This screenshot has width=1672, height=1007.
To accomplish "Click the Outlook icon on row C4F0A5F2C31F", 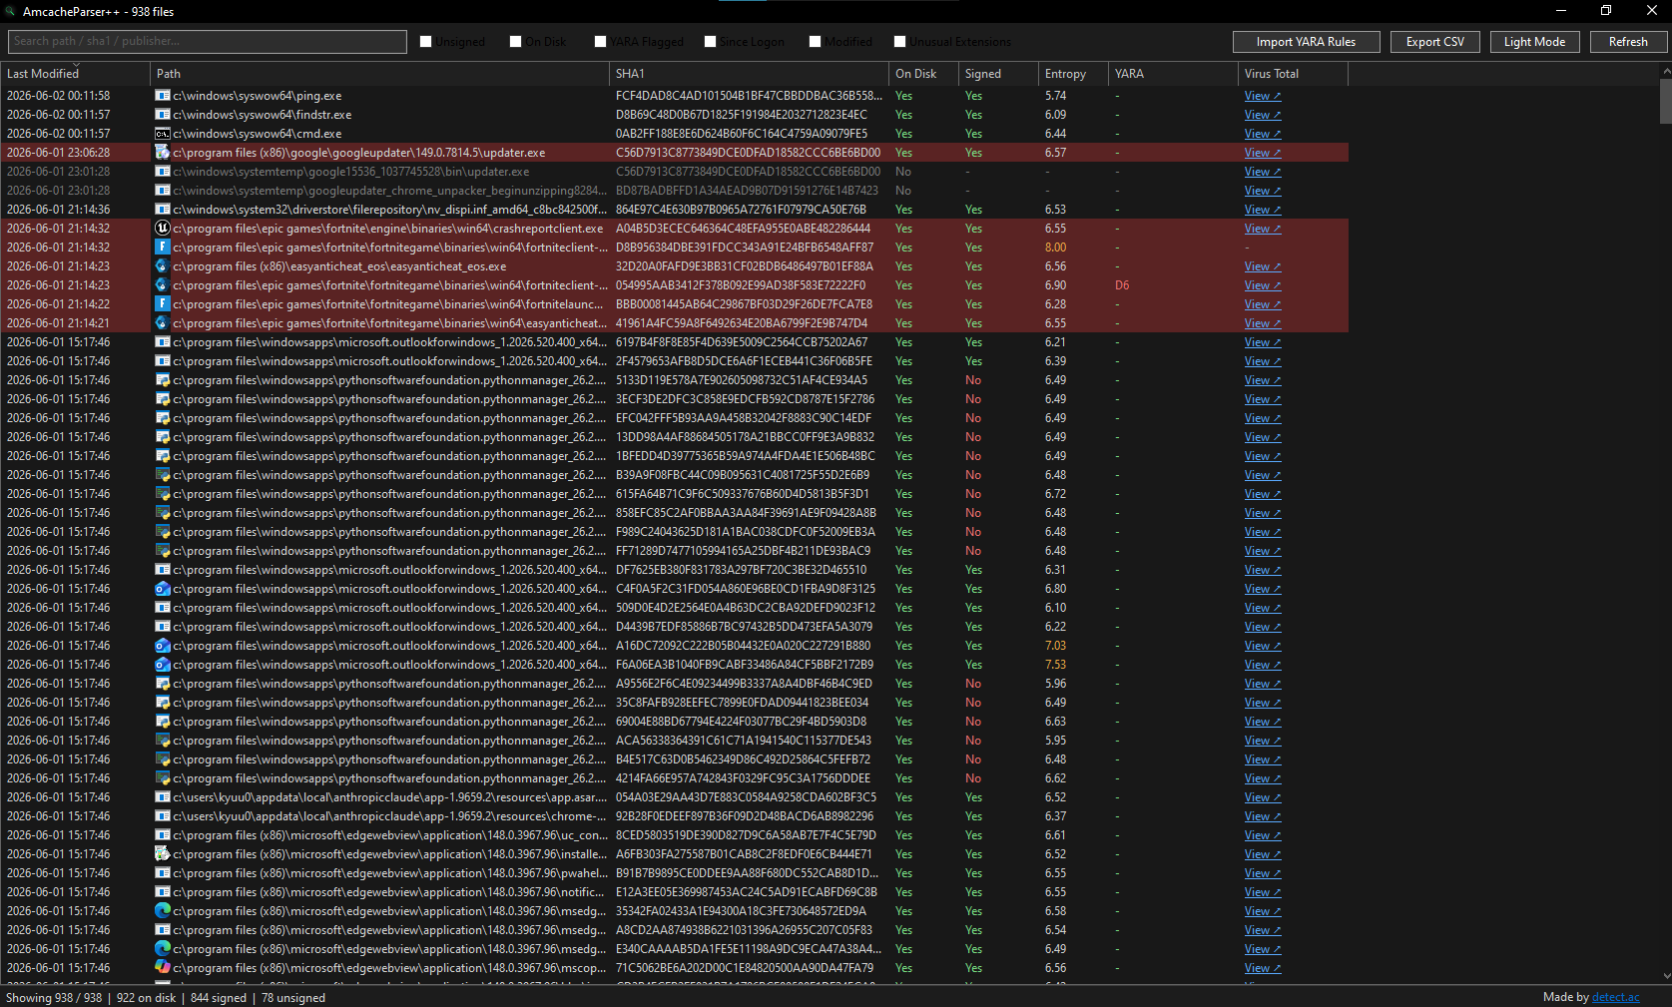I will point(162,589).
